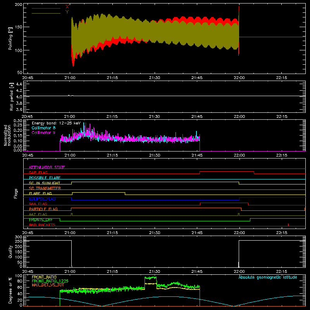Click the Collimator 9 legend label
This screenshot has width=310, height=310.
pos(43,133)
